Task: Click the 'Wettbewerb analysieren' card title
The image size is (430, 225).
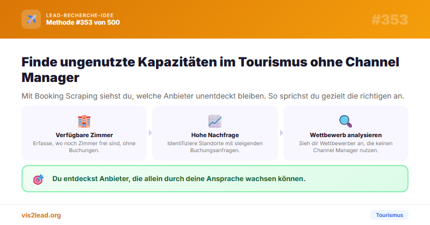Action: (346, 135)
